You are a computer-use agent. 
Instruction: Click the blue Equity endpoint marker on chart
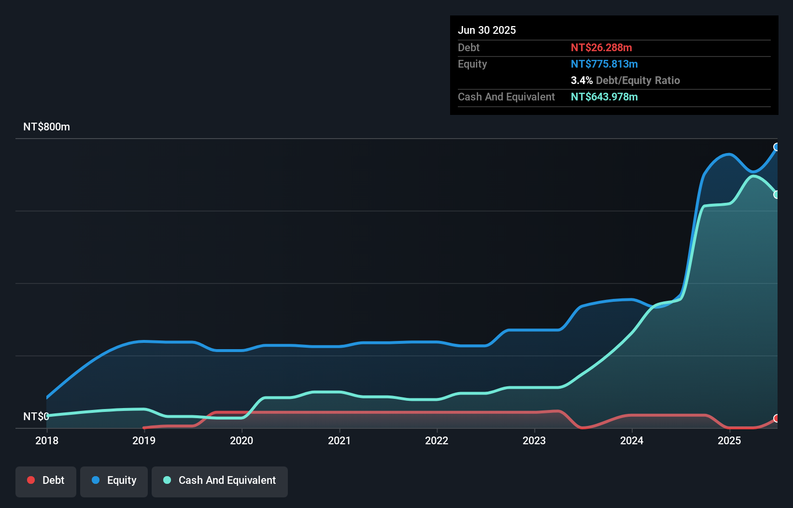point(777,147)
